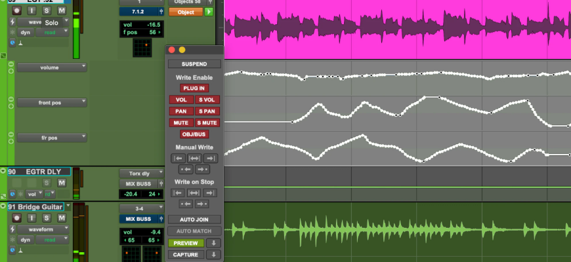Open the front pos lane selector
Viewport: 571px width, 262px height.
52,102
